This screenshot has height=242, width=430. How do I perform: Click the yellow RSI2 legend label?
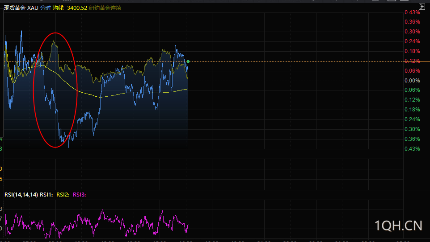63,194
